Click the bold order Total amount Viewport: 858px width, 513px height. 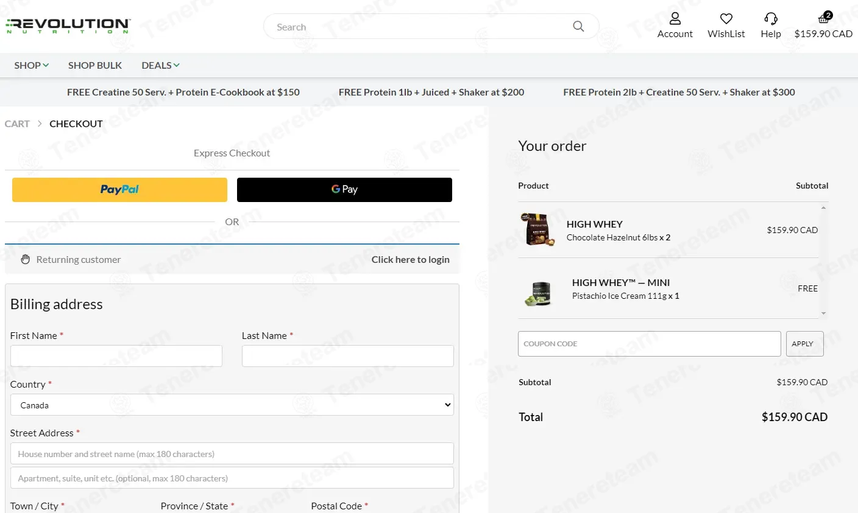pos(795,417)
